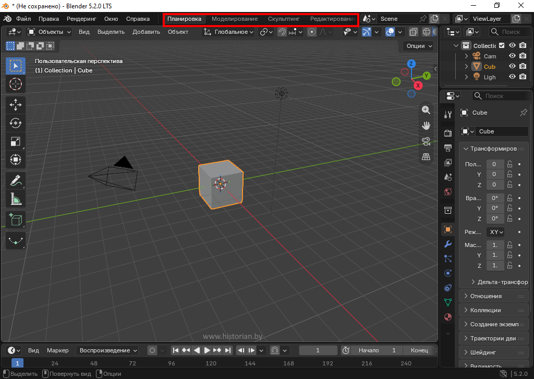
Task: Activate the 3D Cursor tool
Action: (15, 84)
